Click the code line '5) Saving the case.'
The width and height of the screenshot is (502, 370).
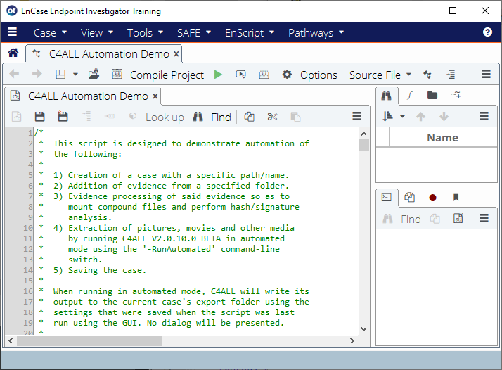coord(100,270)
